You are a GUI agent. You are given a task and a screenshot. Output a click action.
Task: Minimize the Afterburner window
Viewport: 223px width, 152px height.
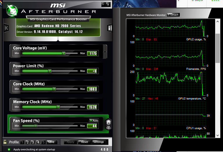103,5
